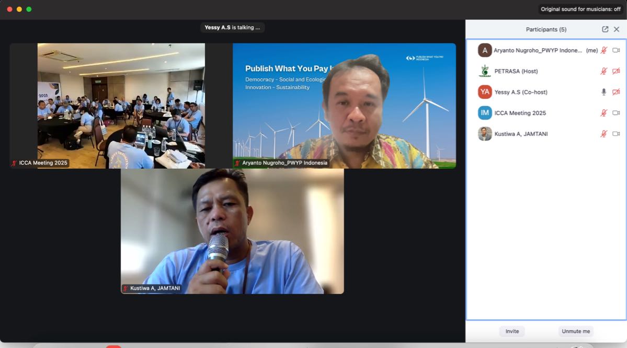Screen dimensions: 627x348
Task: Click Yessy A.S camera-off icon
Action: point(616,92)
